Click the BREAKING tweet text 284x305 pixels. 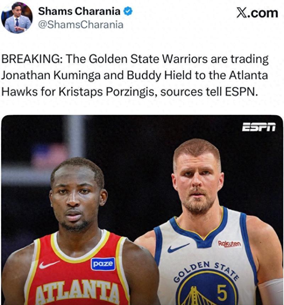point(135,75)
